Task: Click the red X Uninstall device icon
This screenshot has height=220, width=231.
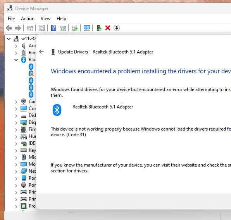Action: click(108, 28)
